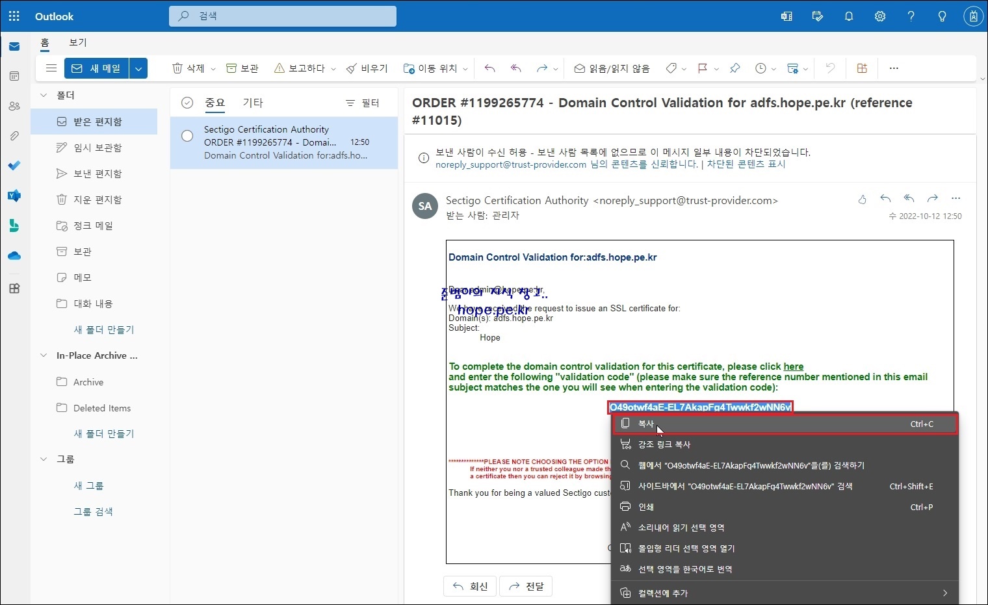Open People in left rail

coord(14,106)
